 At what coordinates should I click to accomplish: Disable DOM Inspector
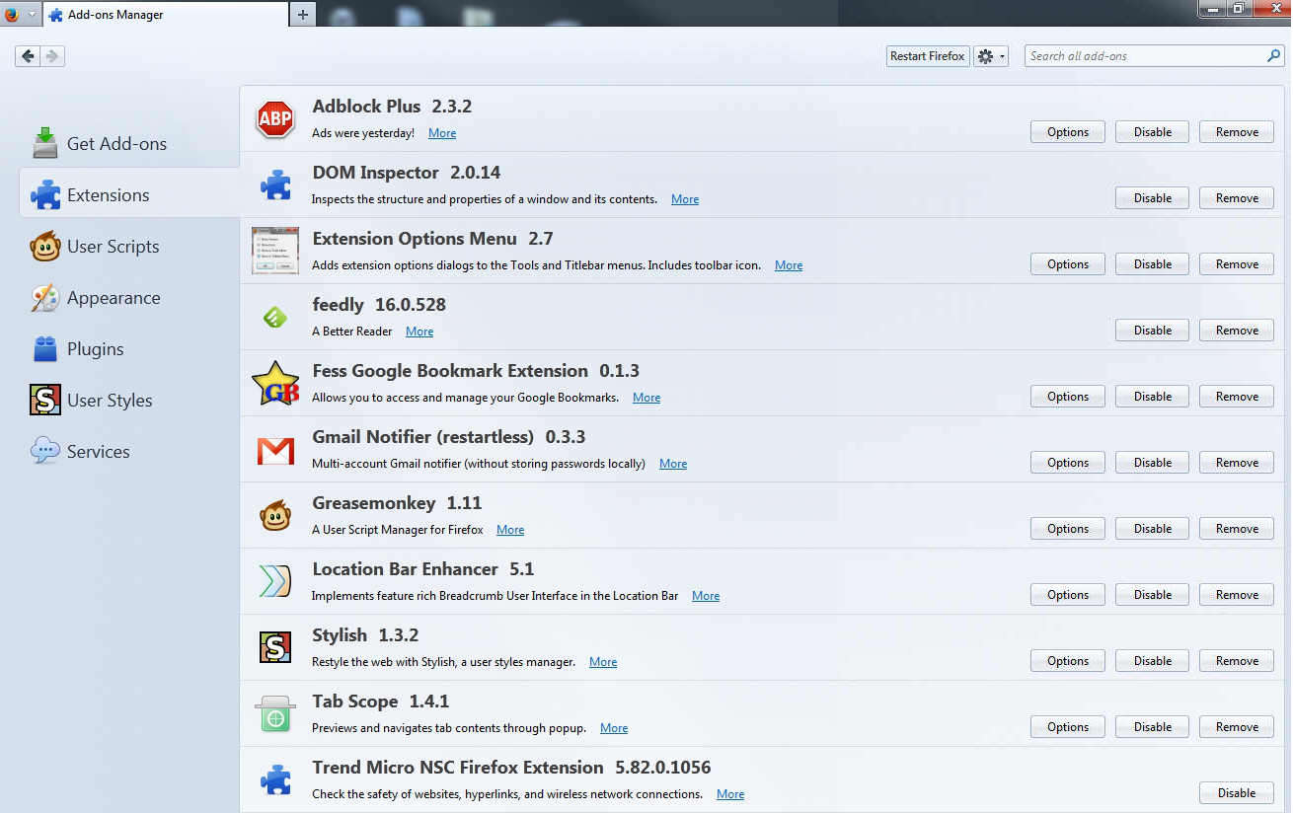(1153, 198)
